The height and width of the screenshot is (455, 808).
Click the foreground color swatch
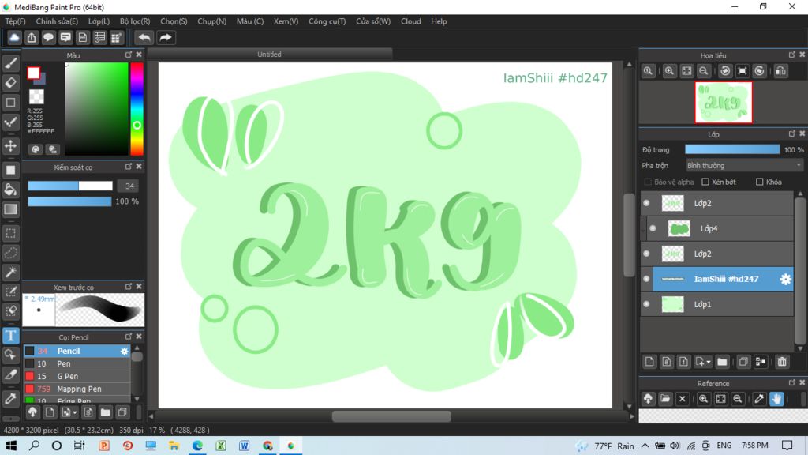coord(34,73)
